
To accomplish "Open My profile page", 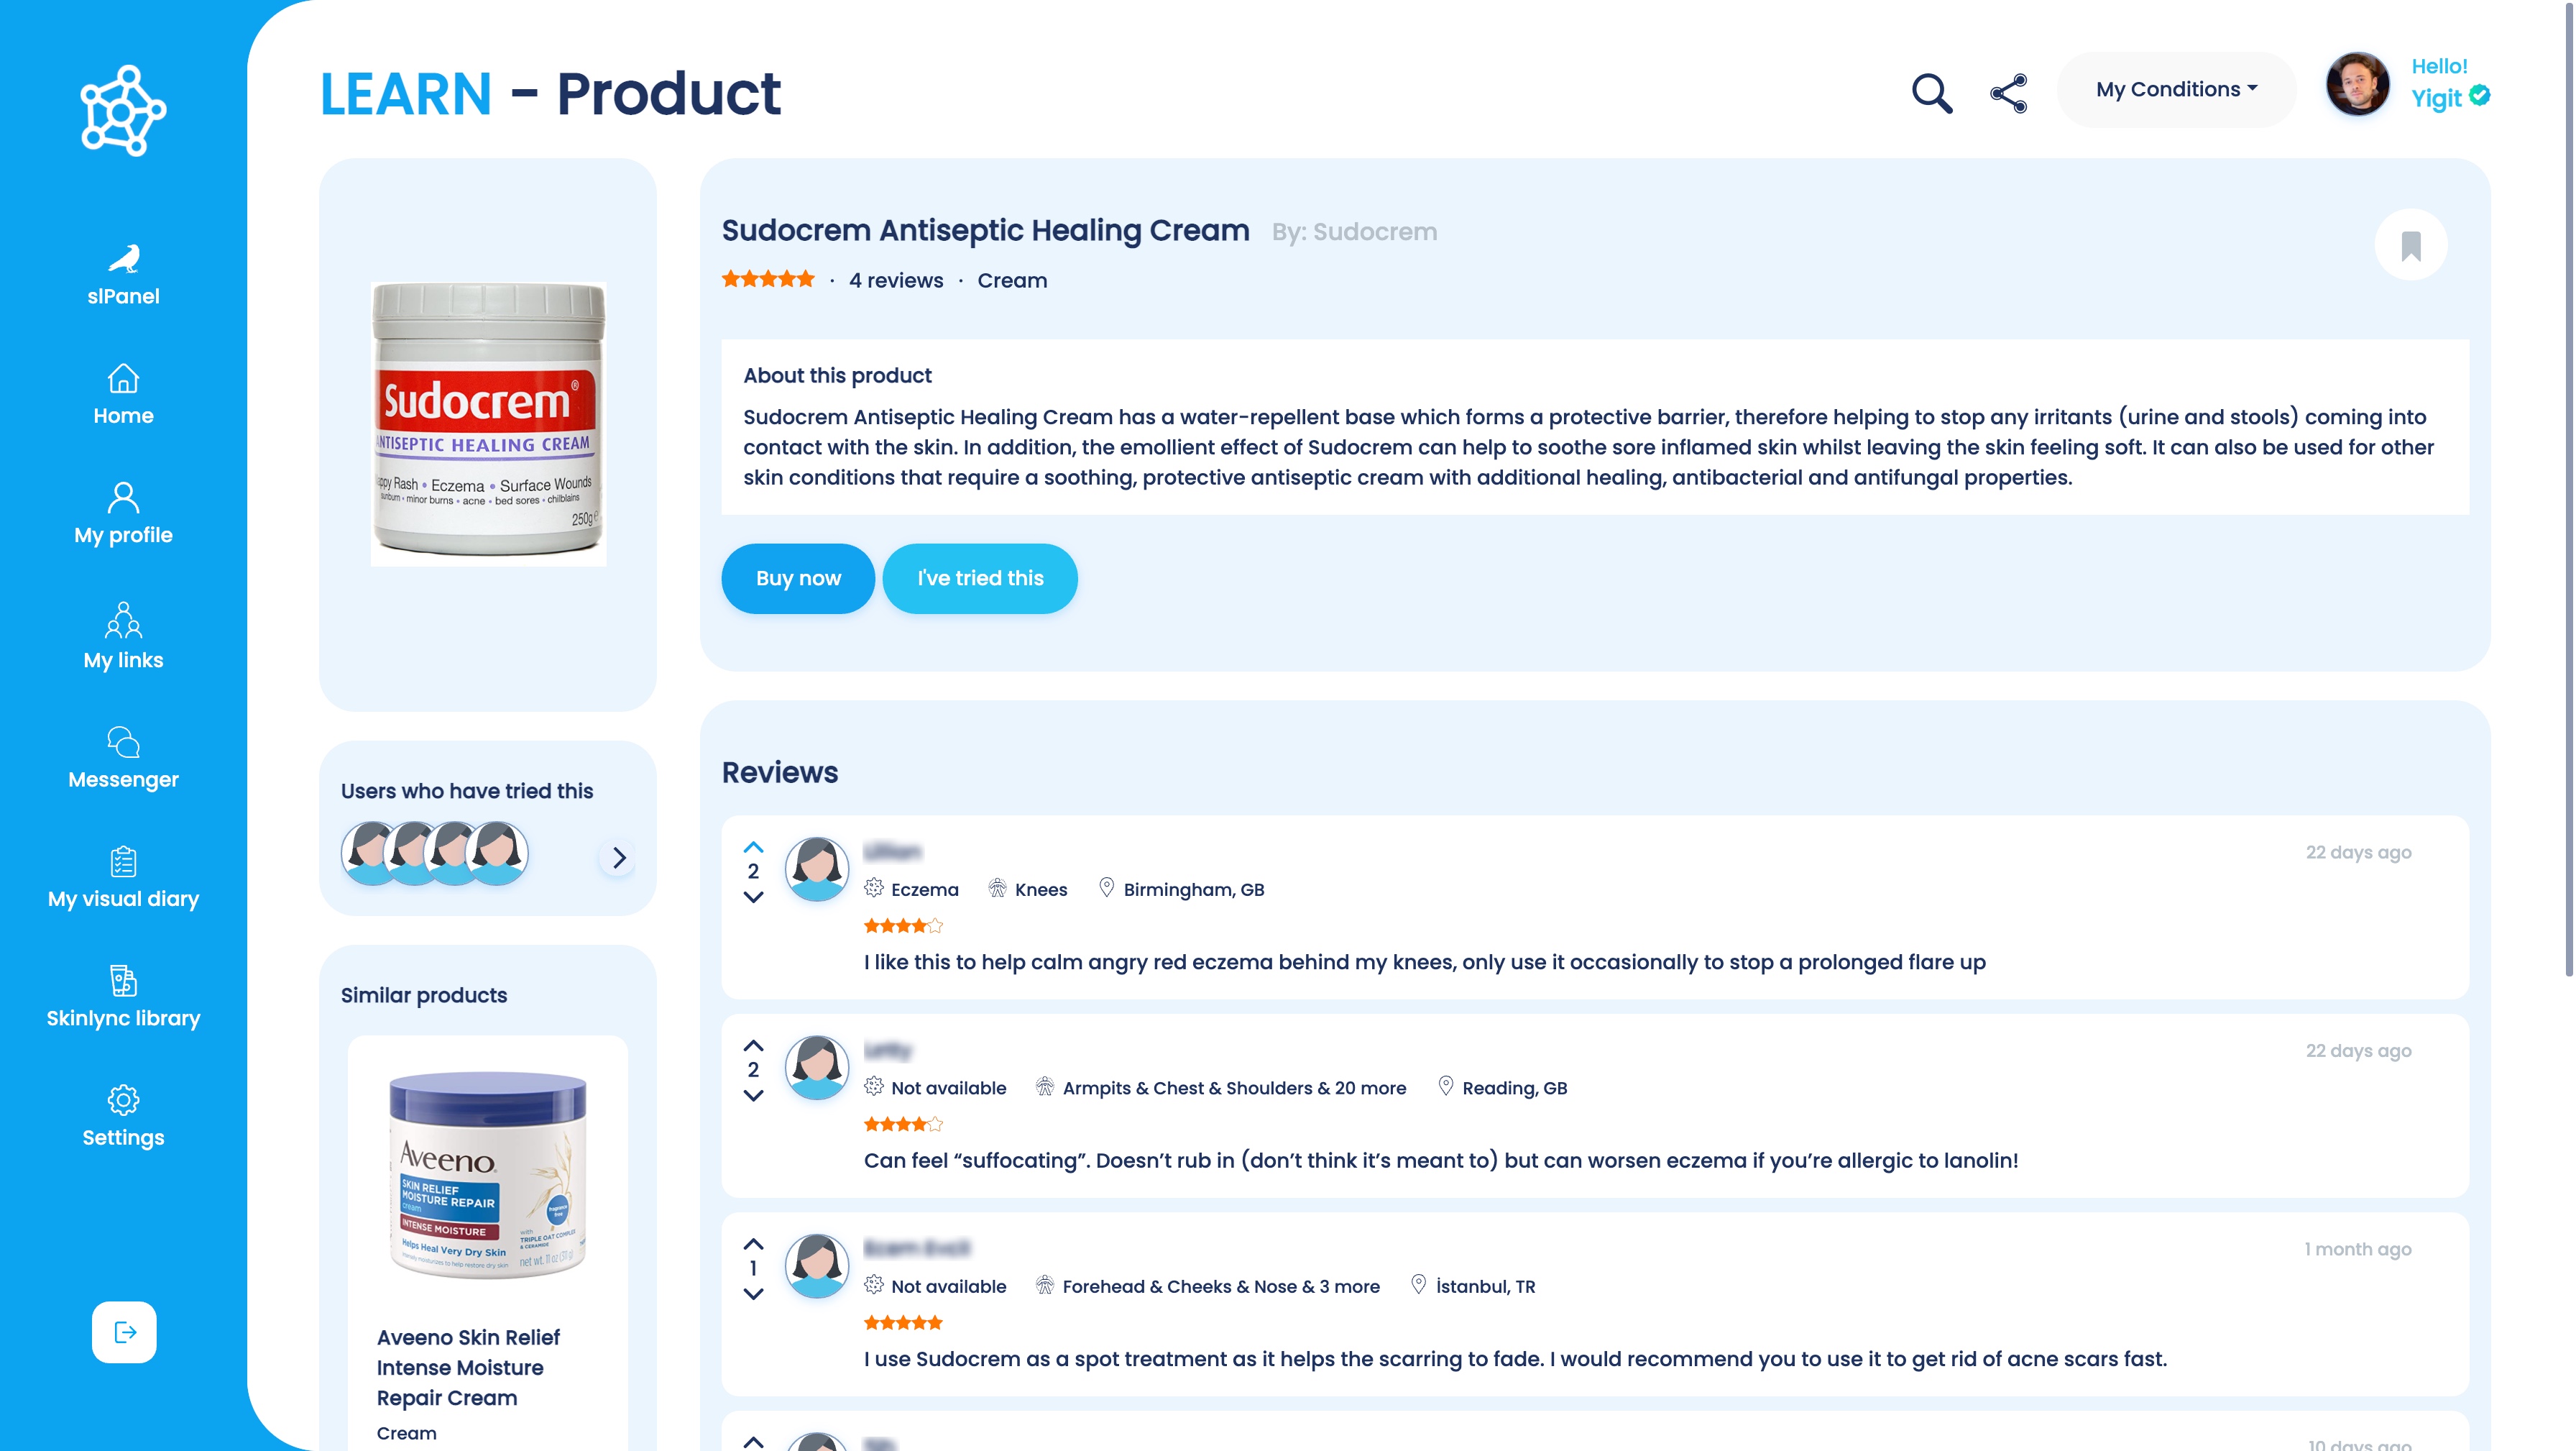I will [123, 513].
